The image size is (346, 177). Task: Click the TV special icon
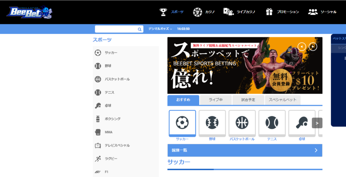click(98, 145)
